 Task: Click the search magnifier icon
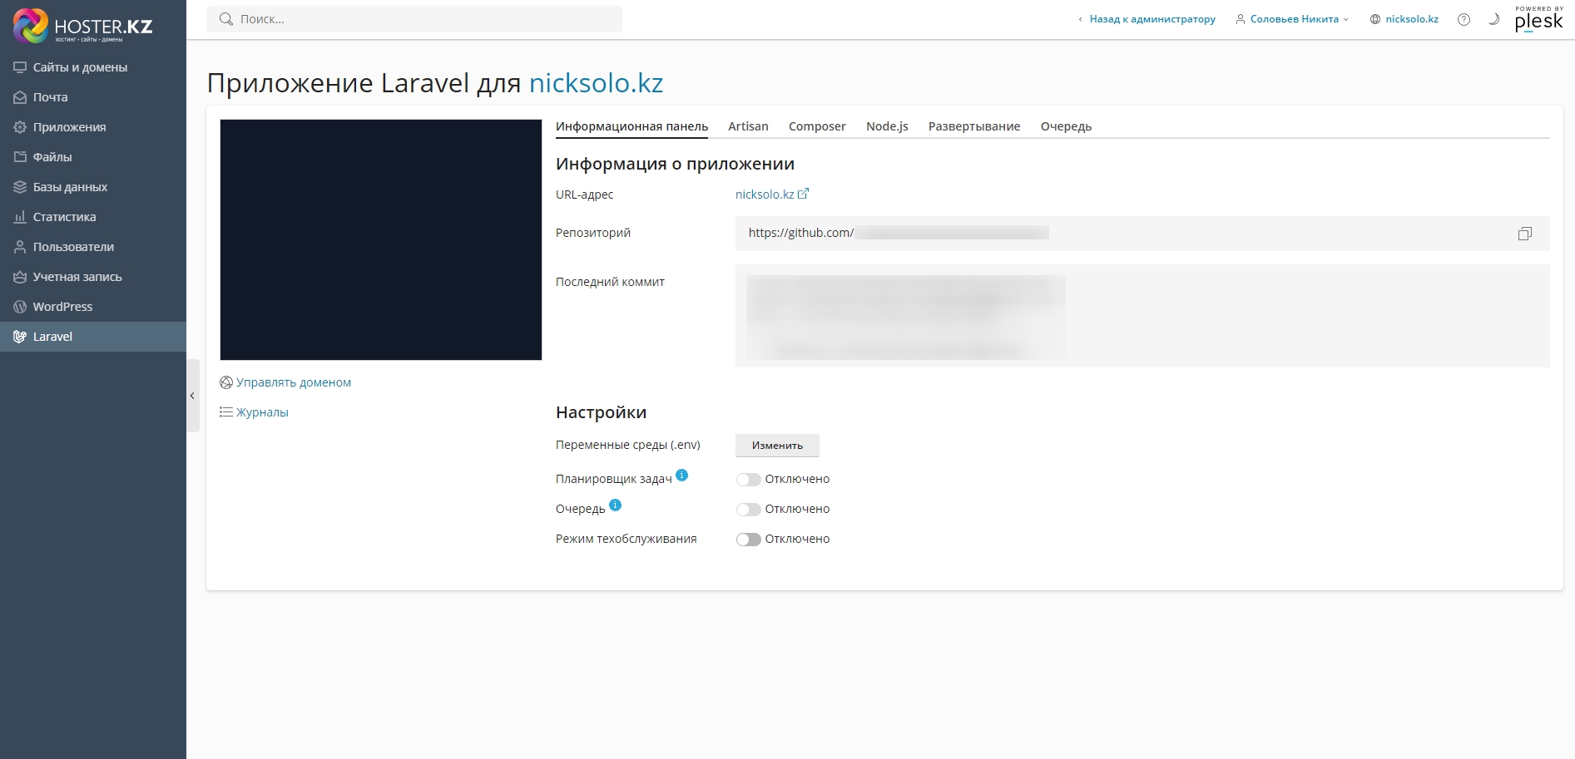point(225,19)
